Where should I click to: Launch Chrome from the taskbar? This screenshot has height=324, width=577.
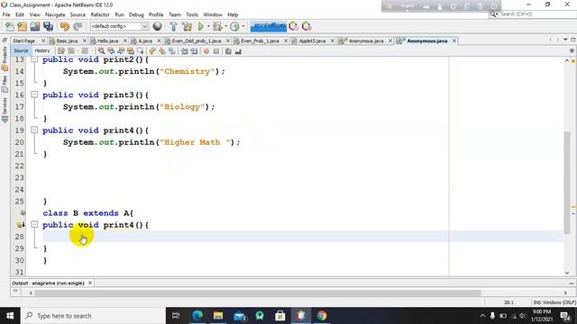coord(322,316)
